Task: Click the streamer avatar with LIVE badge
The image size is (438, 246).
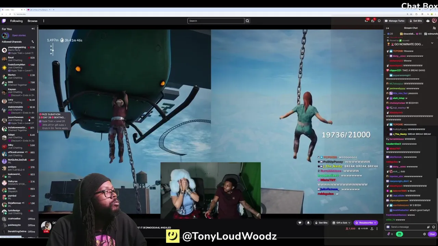Action: click(46, 227)
